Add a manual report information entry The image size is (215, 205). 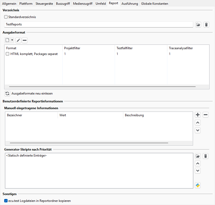tap(198, 115)
